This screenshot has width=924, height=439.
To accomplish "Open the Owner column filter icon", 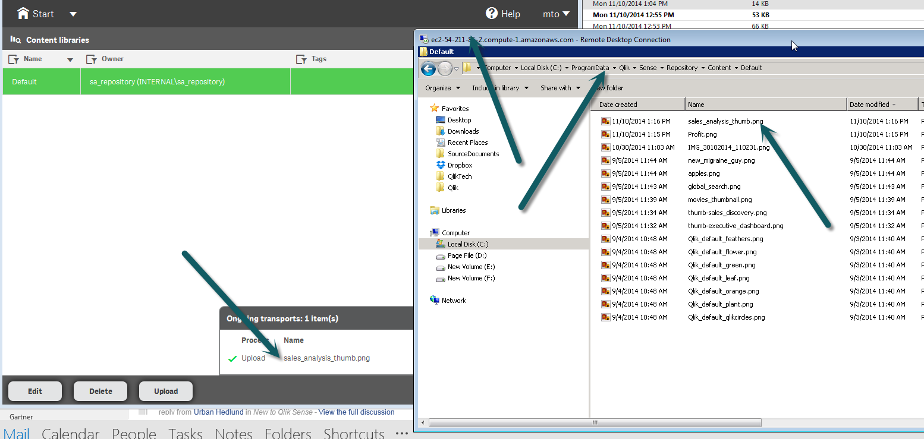I will click(x=91, y=59).
